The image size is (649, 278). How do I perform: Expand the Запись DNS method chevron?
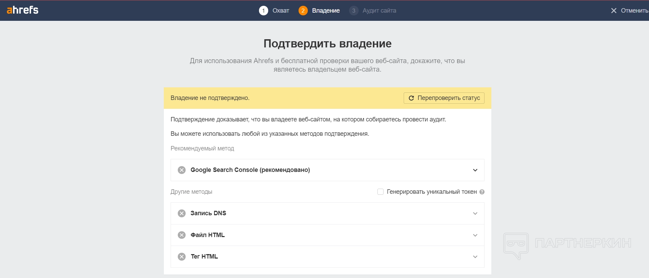coord(475,214)
